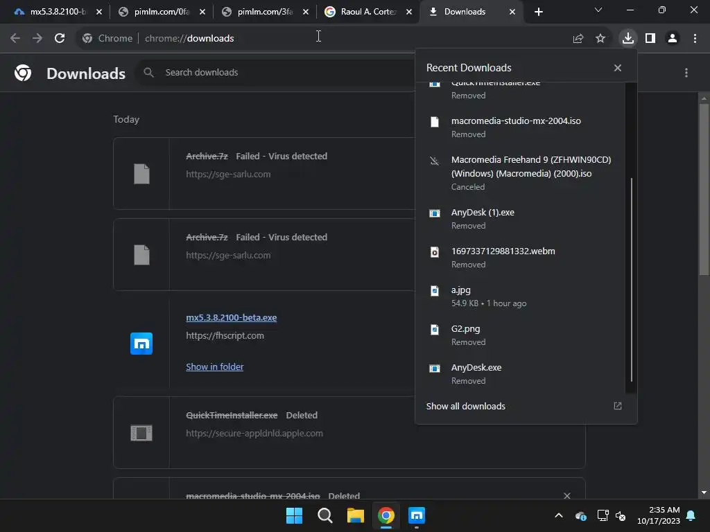Click the canceled Freehand download icon
Screen dimensions: 710x532
tap(435, 161)
